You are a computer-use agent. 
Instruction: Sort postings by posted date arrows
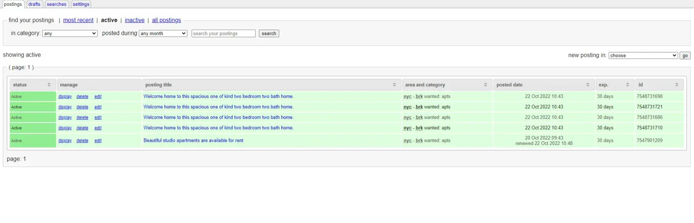pyautogui.click(x=588, y=85)
